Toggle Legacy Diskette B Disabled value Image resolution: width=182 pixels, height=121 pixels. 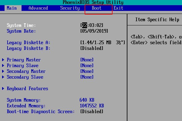[92, 48]
